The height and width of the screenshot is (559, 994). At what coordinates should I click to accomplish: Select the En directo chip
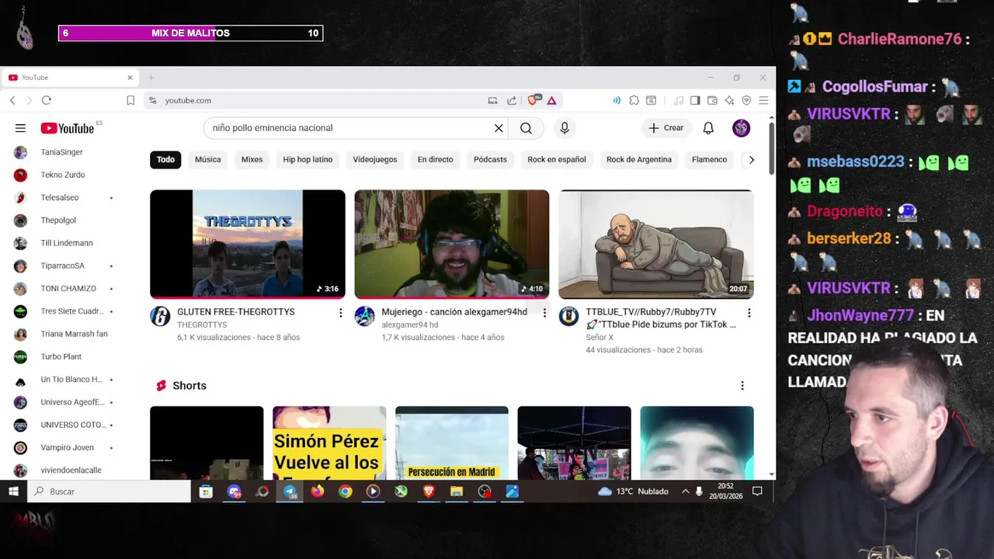435,159
